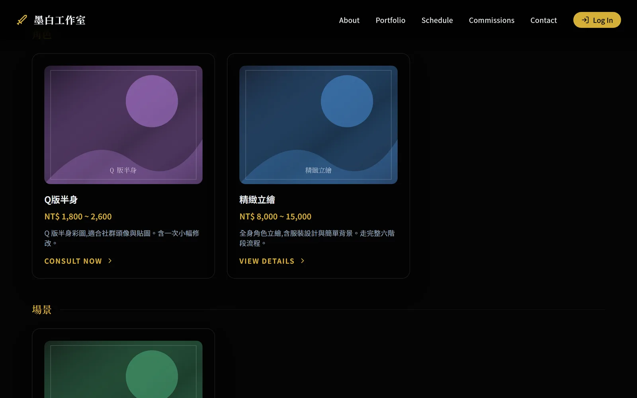Click the arrow icon inside Log In
This screenshot has width=637, height=398.
(x=585, y=20)
